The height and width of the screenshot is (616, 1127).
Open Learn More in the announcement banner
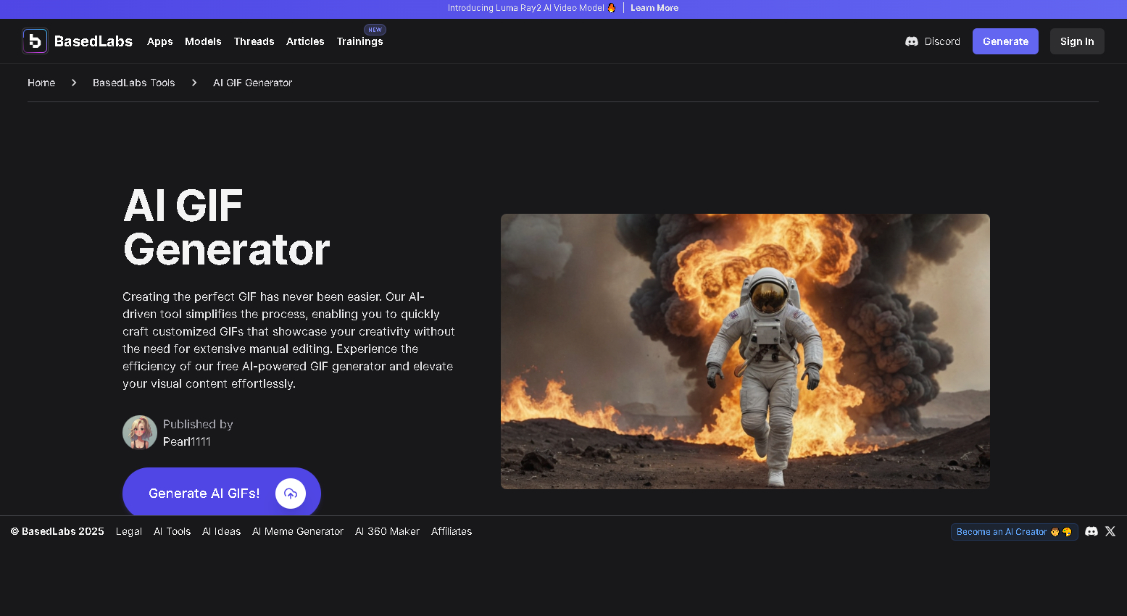[x=654, y=8]
